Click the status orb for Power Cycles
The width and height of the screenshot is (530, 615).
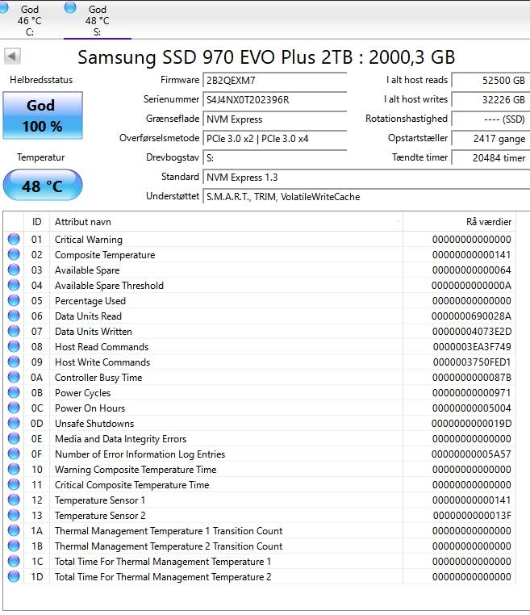click(14, 392)
